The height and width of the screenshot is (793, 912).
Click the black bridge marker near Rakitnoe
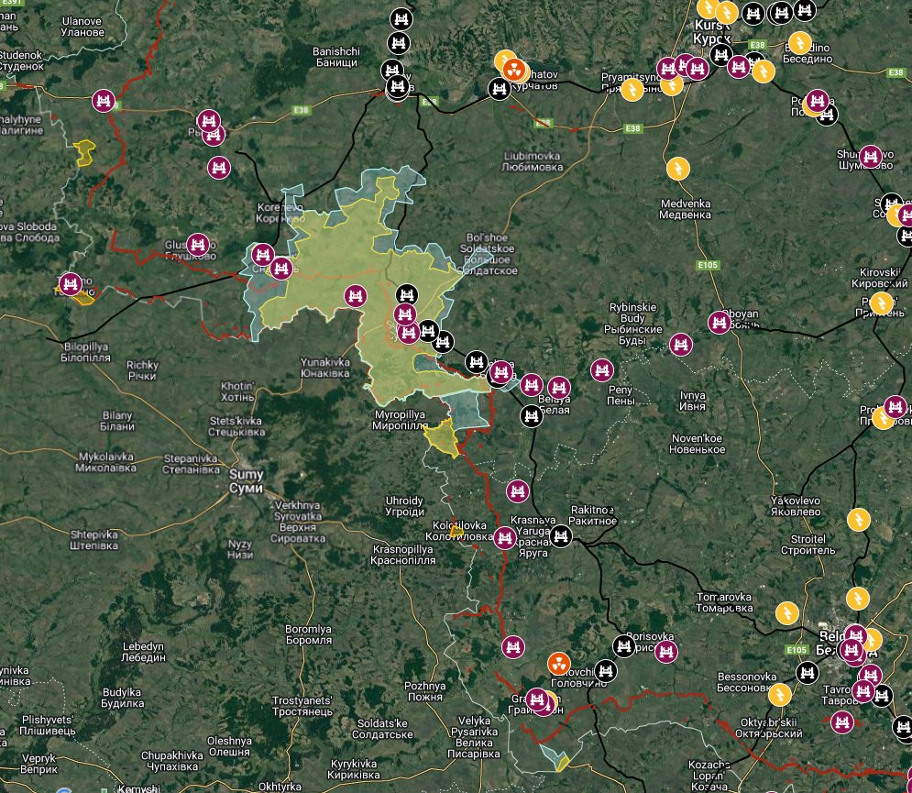[x=561, y=535]
